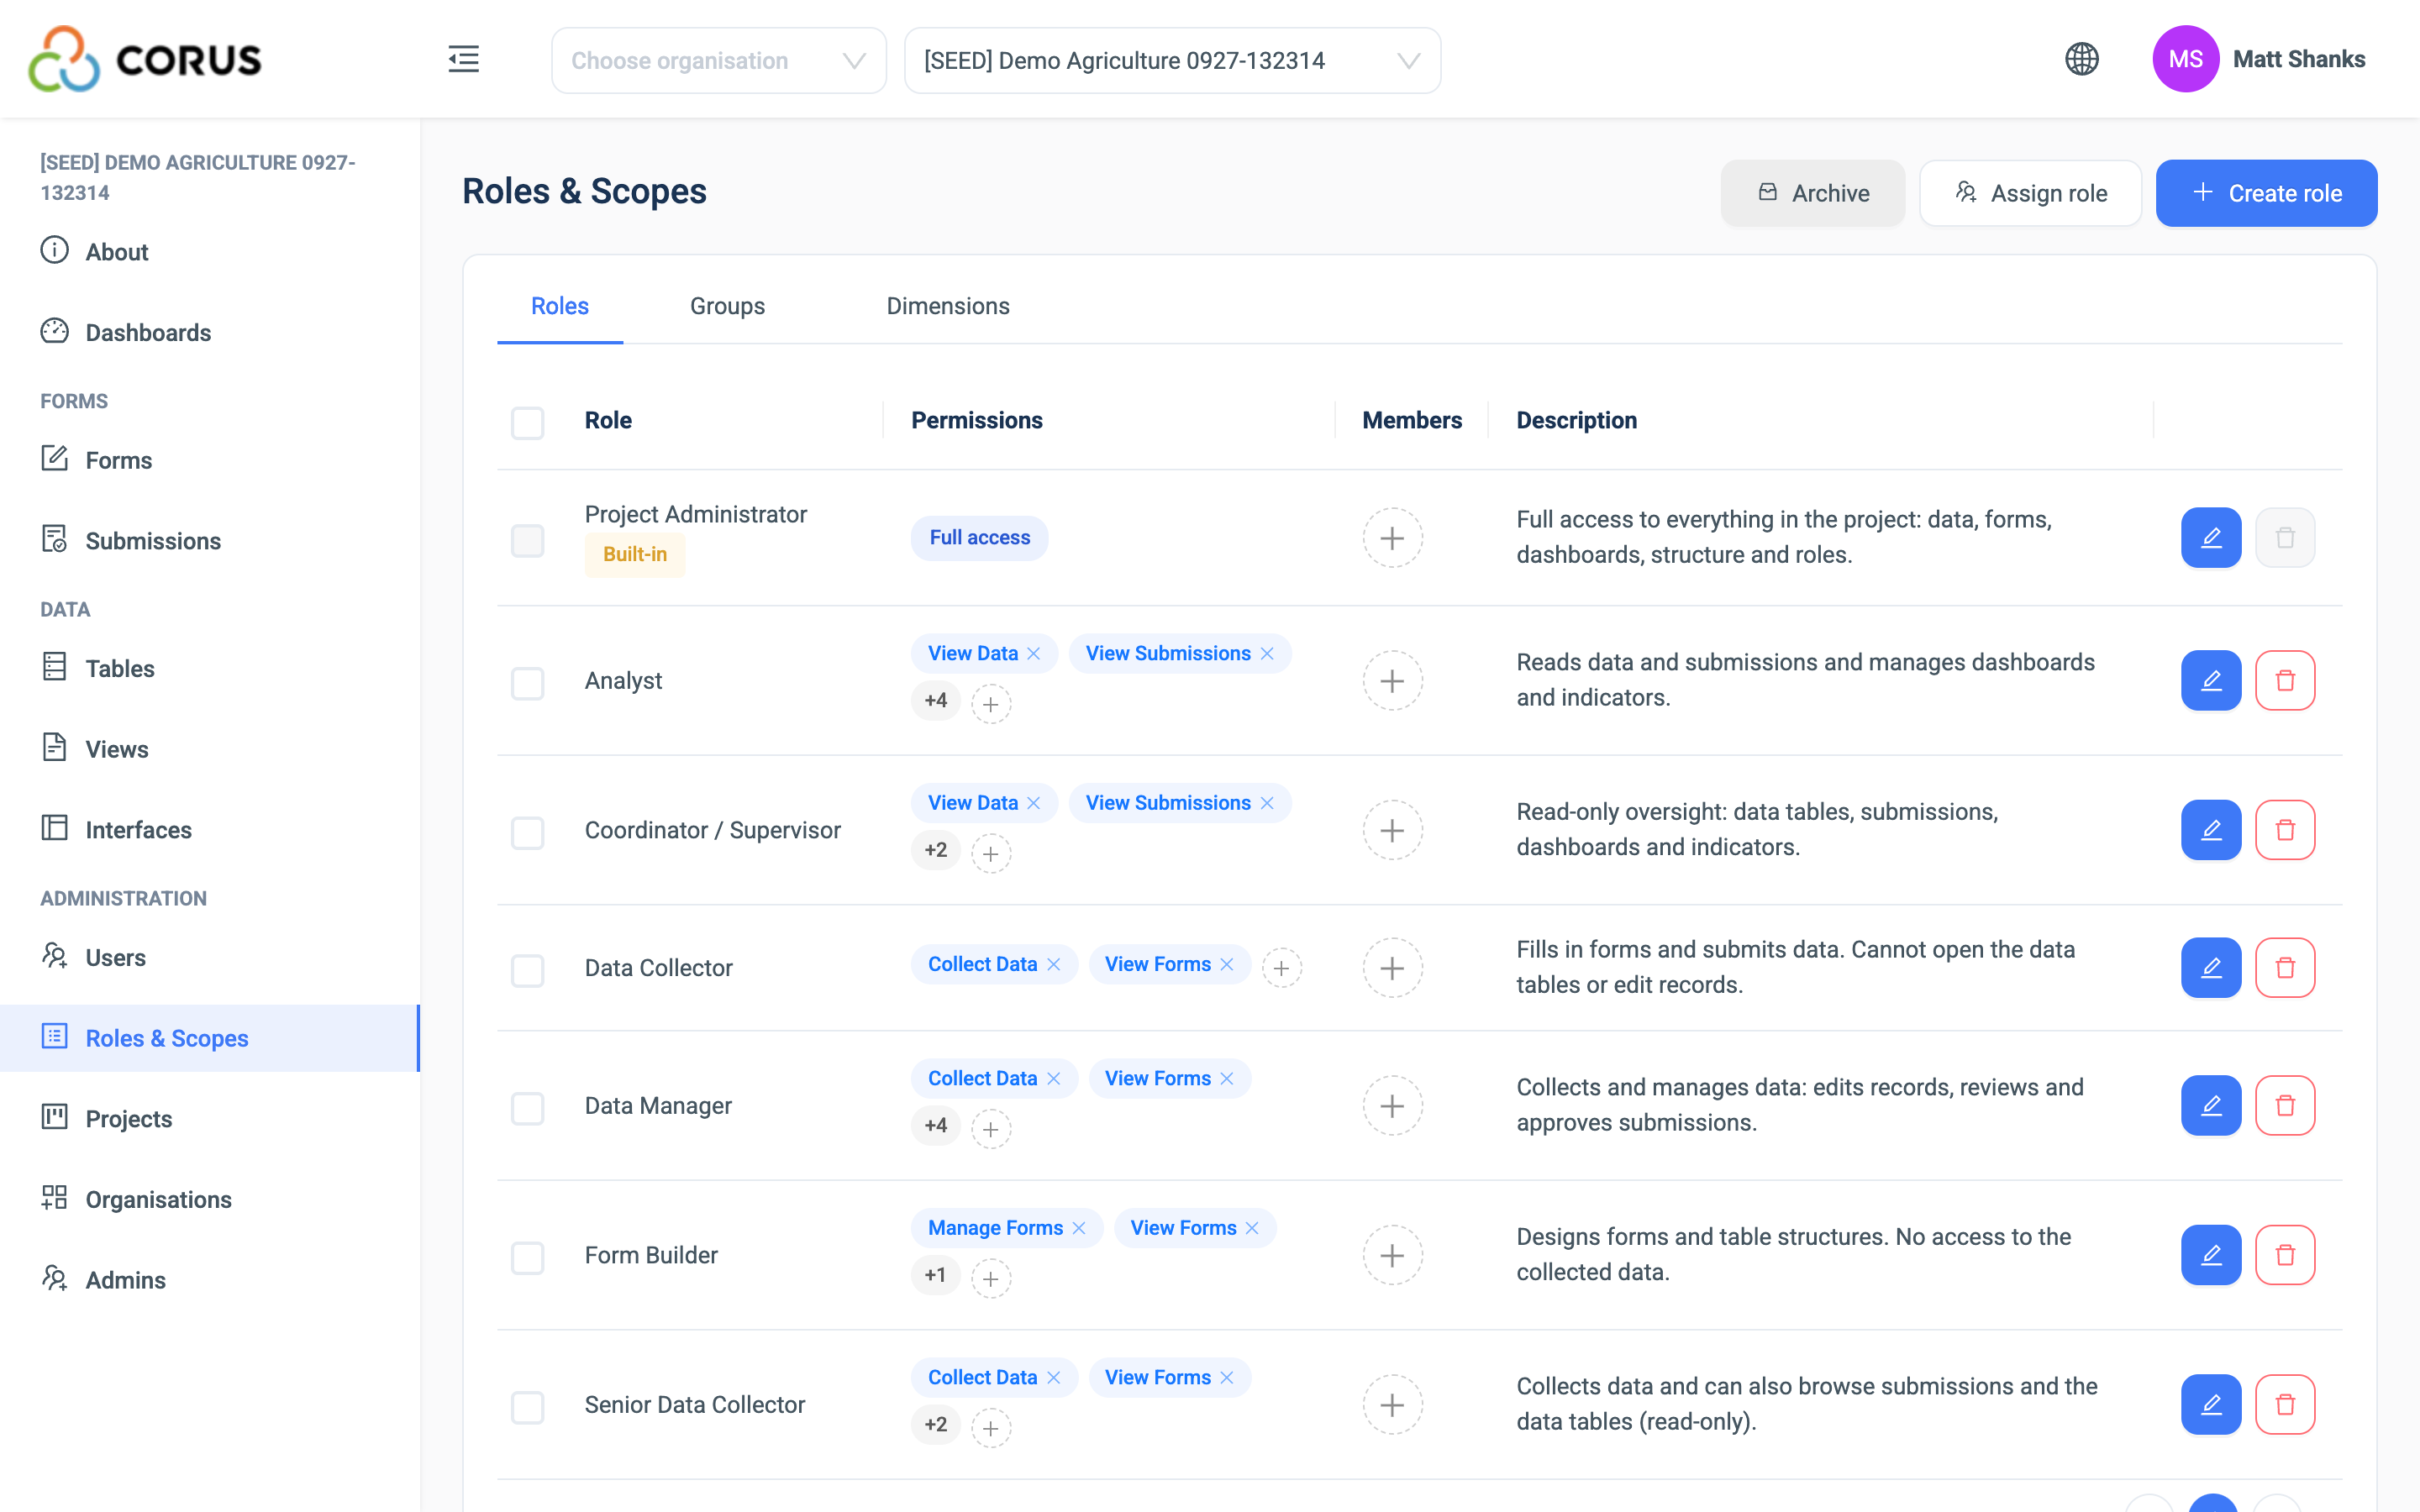Switch to the Groups tab
The image size is (2420, 1512).
[x=727, y=306]
